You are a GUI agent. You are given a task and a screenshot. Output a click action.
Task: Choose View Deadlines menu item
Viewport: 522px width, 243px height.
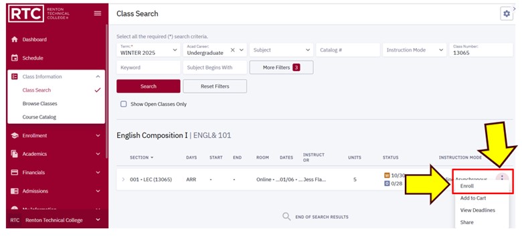coord(477,210)
